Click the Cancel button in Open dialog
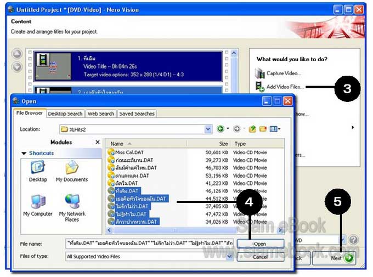The image size is (373, 277). pyautogui.click(x=261, y=257)
